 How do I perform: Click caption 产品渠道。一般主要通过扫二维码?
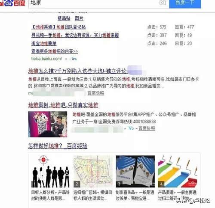coord(177,195)
